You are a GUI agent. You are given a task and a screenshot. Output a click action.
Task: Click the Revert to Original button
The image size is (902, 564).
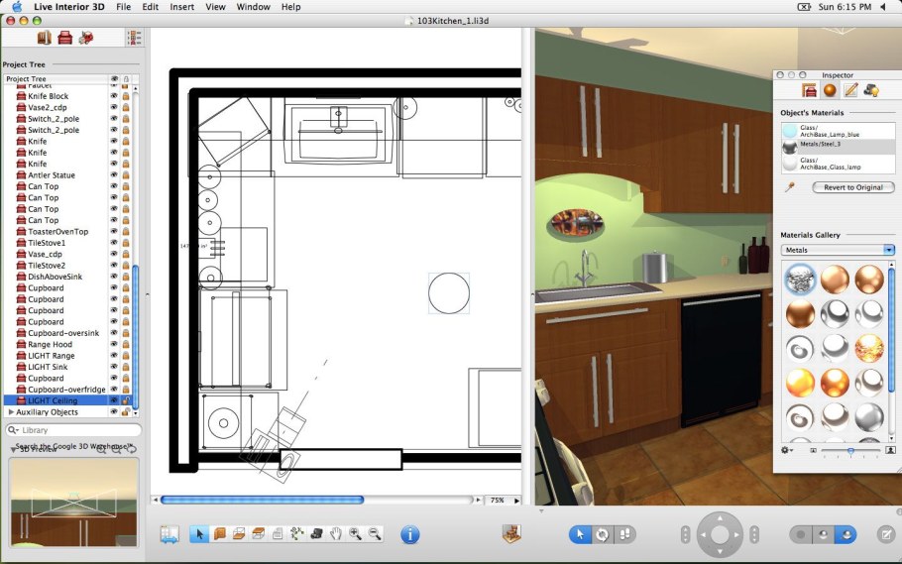853,187
